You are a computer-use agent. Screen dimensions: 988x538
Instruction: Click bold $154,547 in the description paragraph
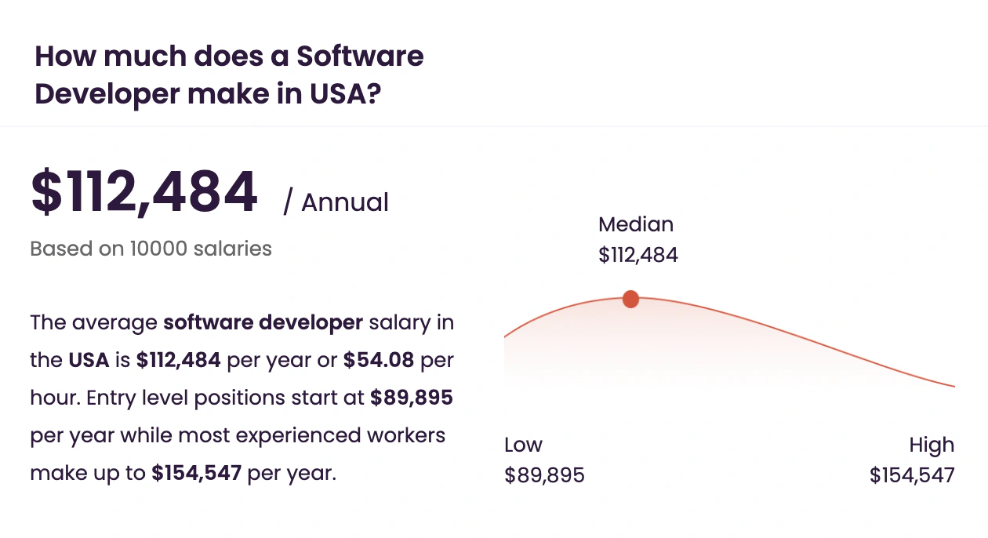(197, 473)
